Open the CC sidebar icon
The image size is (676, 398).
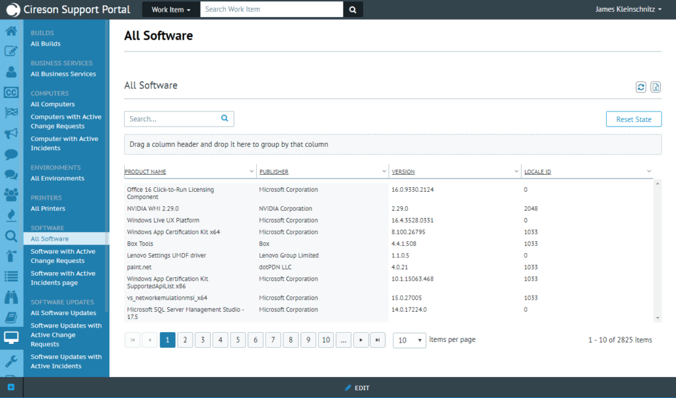coord(11,92)
